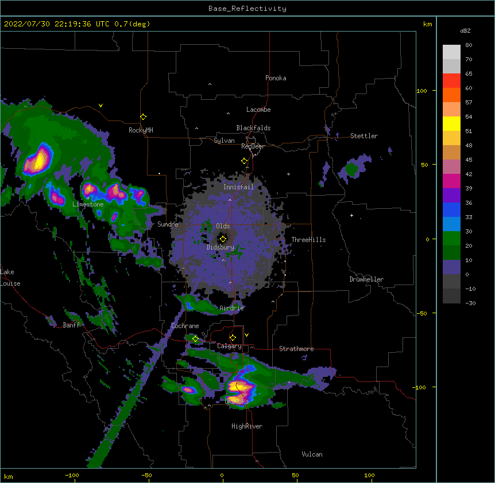Click the -30 value in the dBZ legend

coord(470,303)
